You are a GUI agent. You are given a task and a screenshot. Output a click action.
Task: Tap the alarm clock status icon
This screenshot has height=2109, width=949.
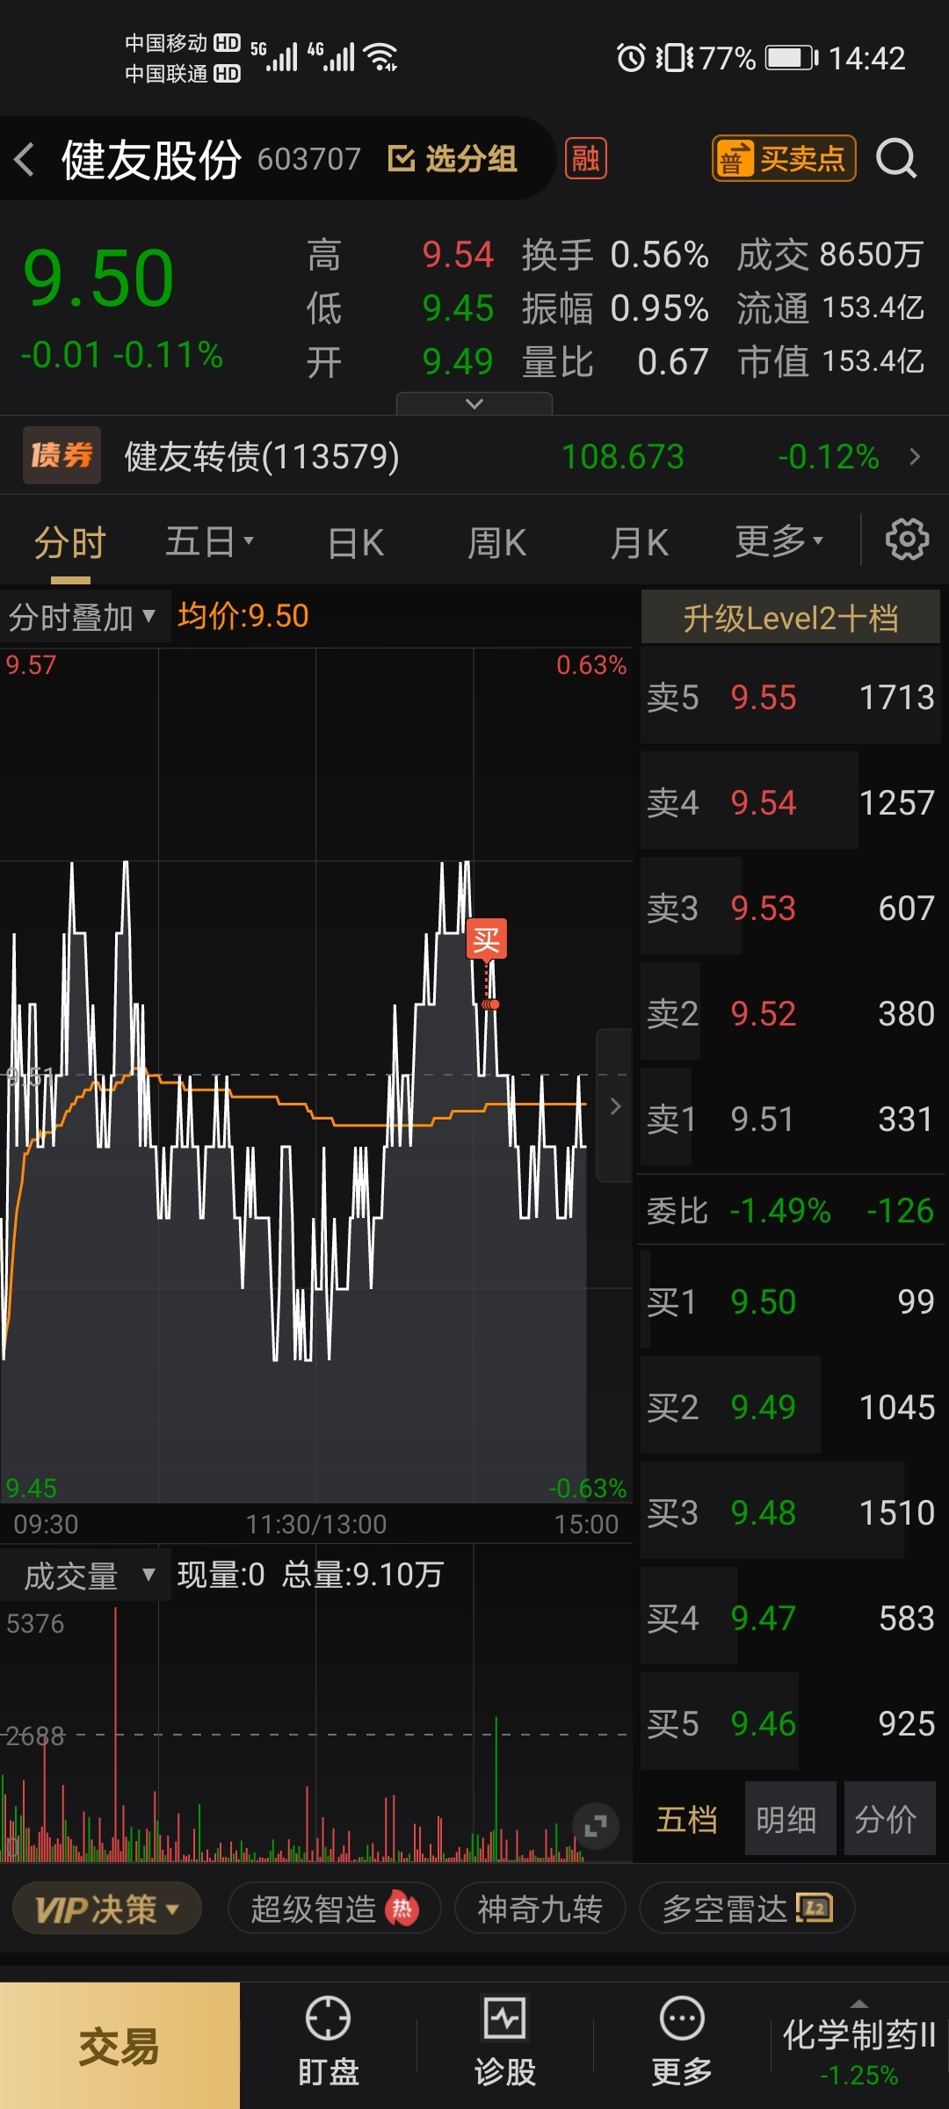coord(631,58)
